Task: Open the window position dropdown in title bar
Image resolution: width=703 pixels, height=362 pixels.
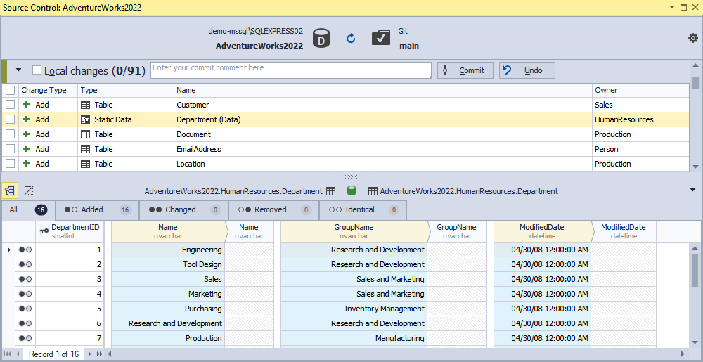Action: click(672, 7)
